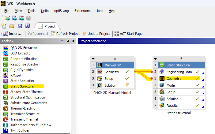
Task: Click the PMSM 2D Maxwell Model system name
Action: pos(112,93)
